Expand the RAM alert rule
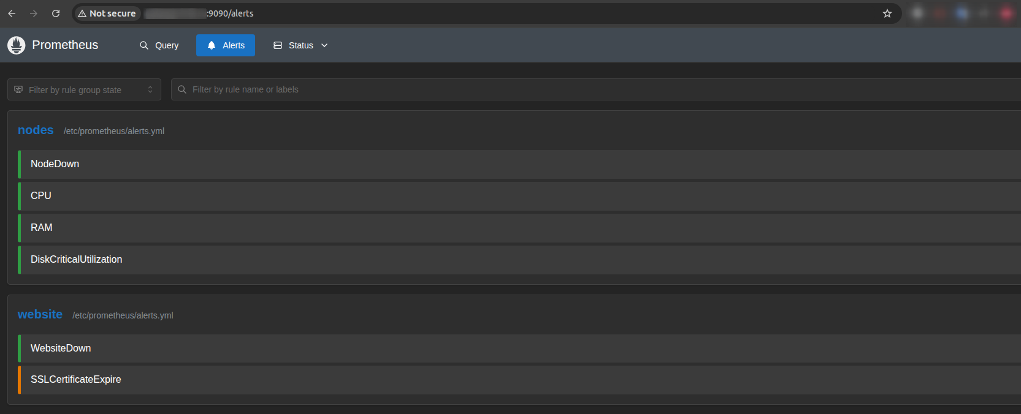Screen dimensions: 1021x414 pyautogui.click(x=519, y=228)
